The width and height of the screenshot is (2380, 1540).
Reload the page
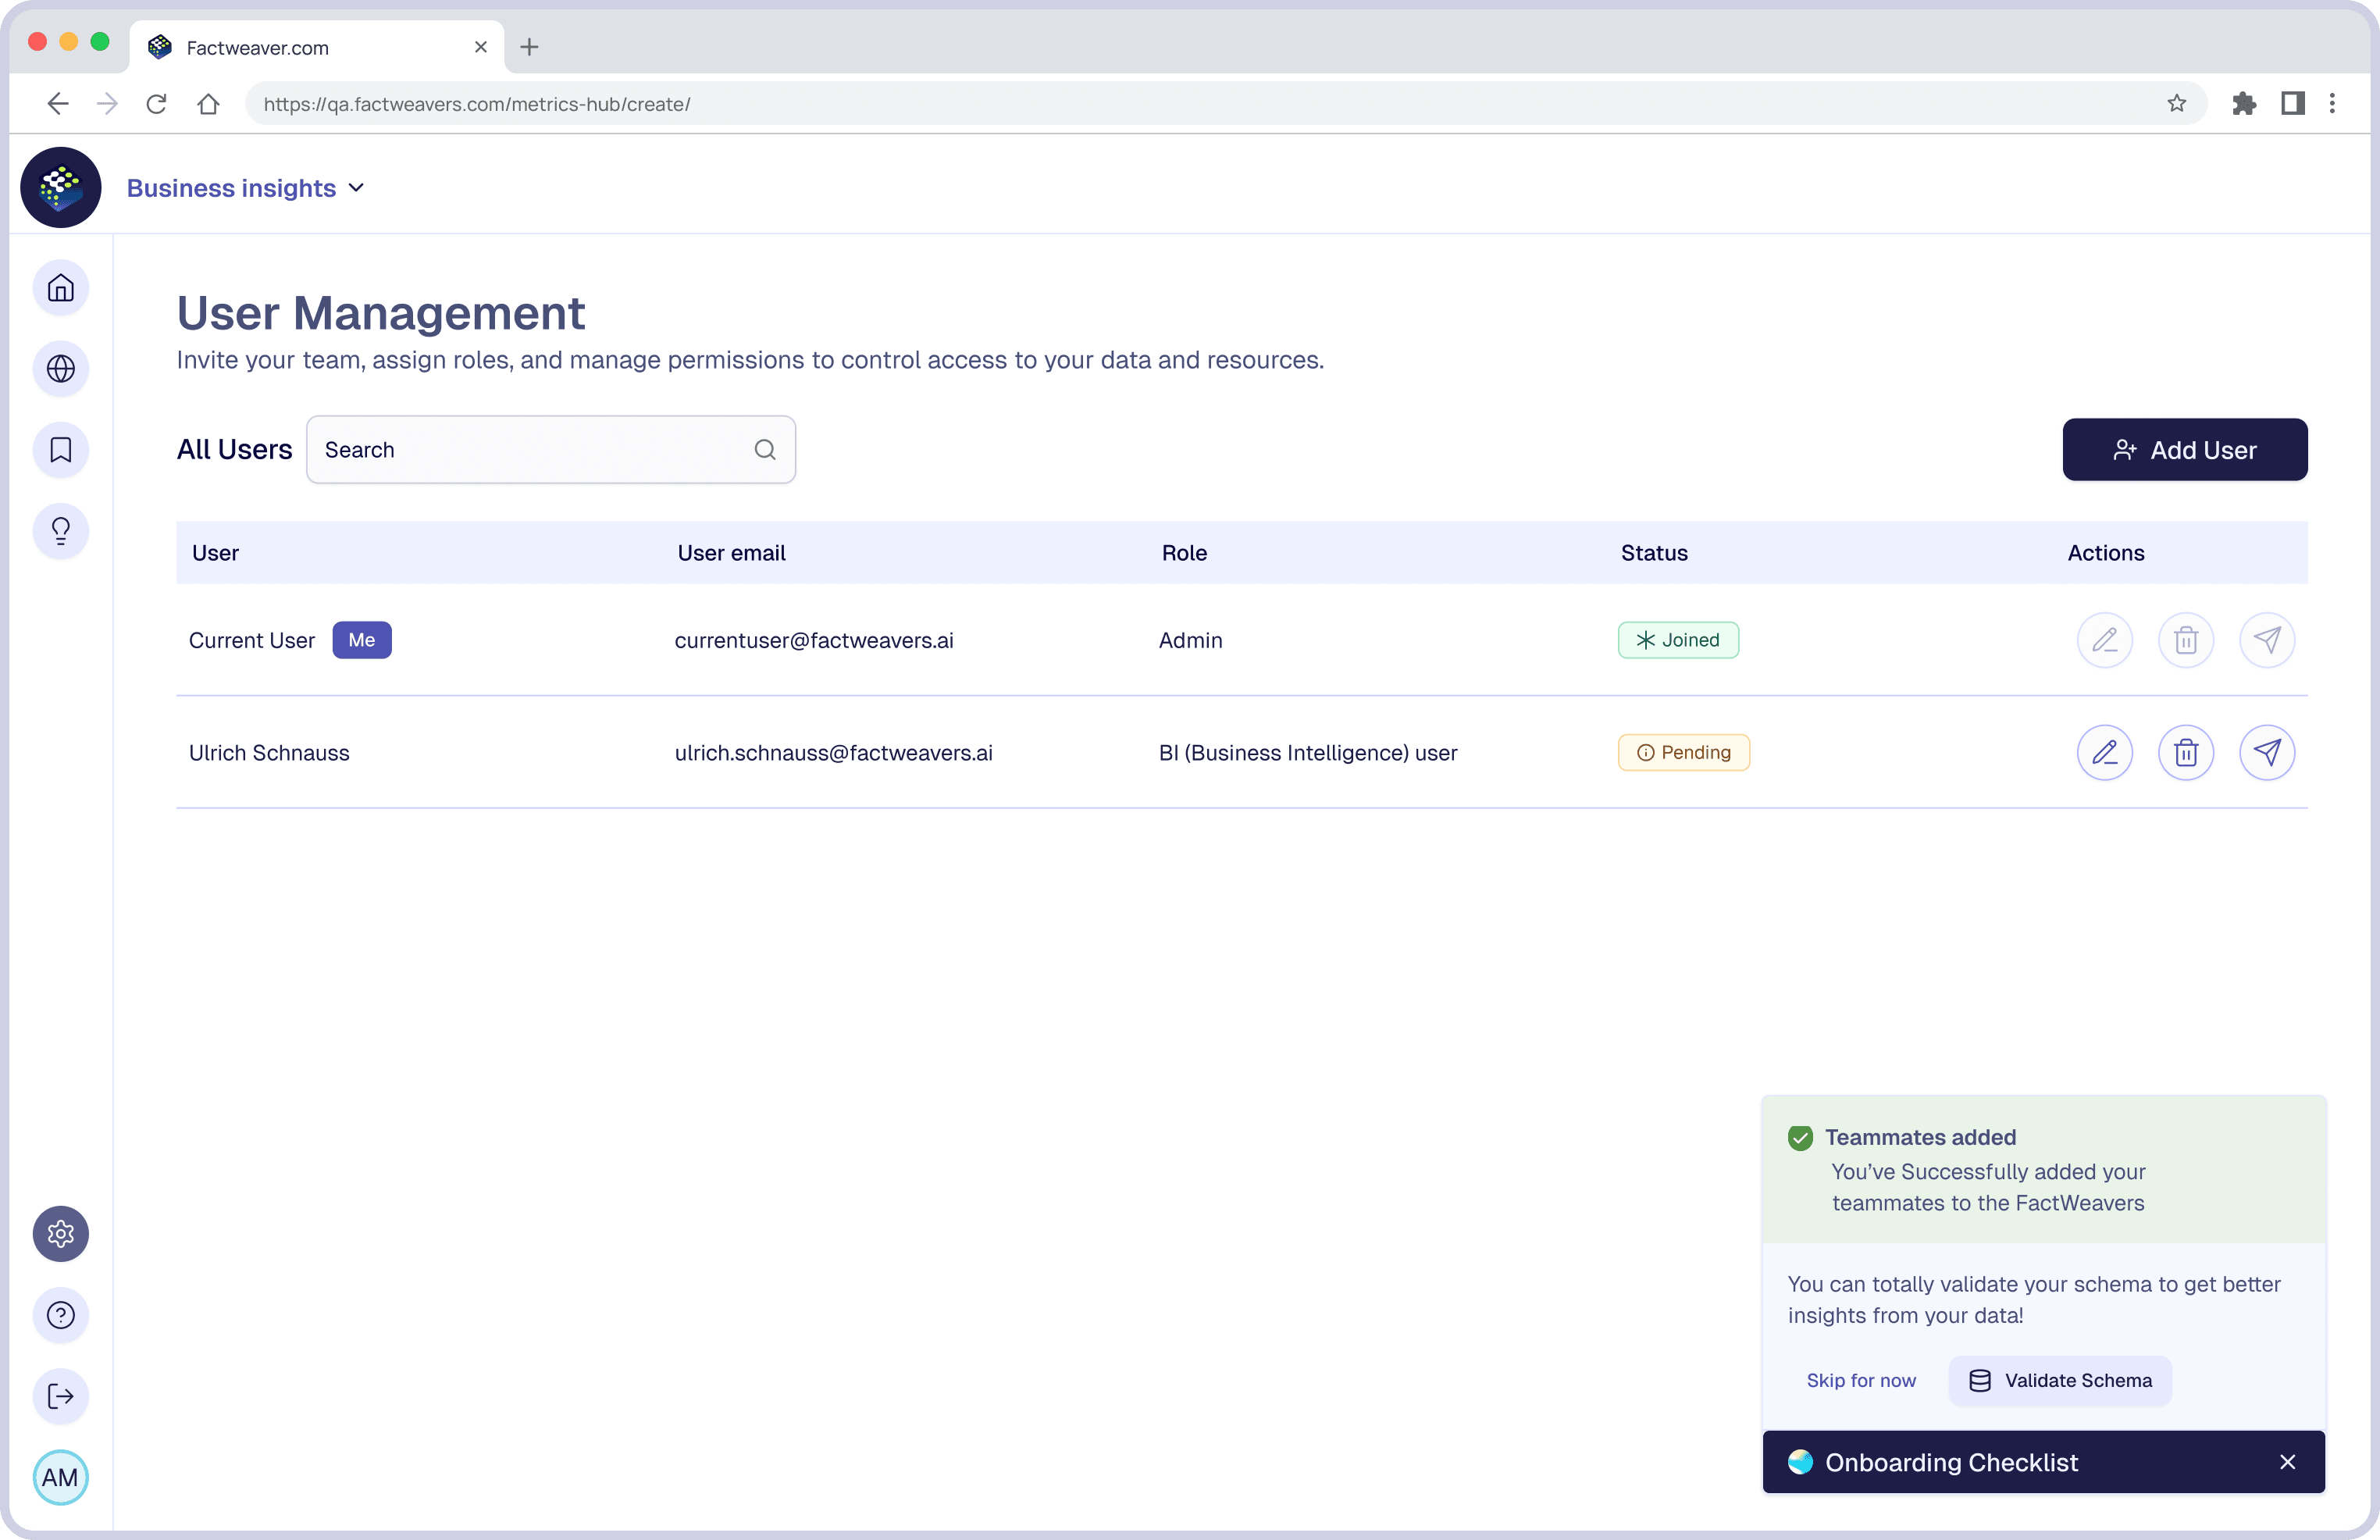(156, 103)
